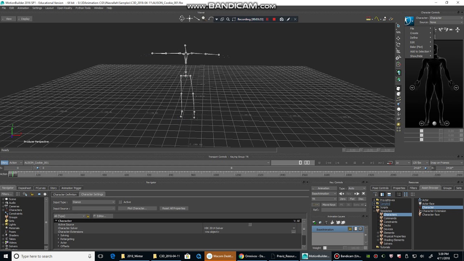
Task: Open the key Type Auto dropdown
Action: (357, 188)
